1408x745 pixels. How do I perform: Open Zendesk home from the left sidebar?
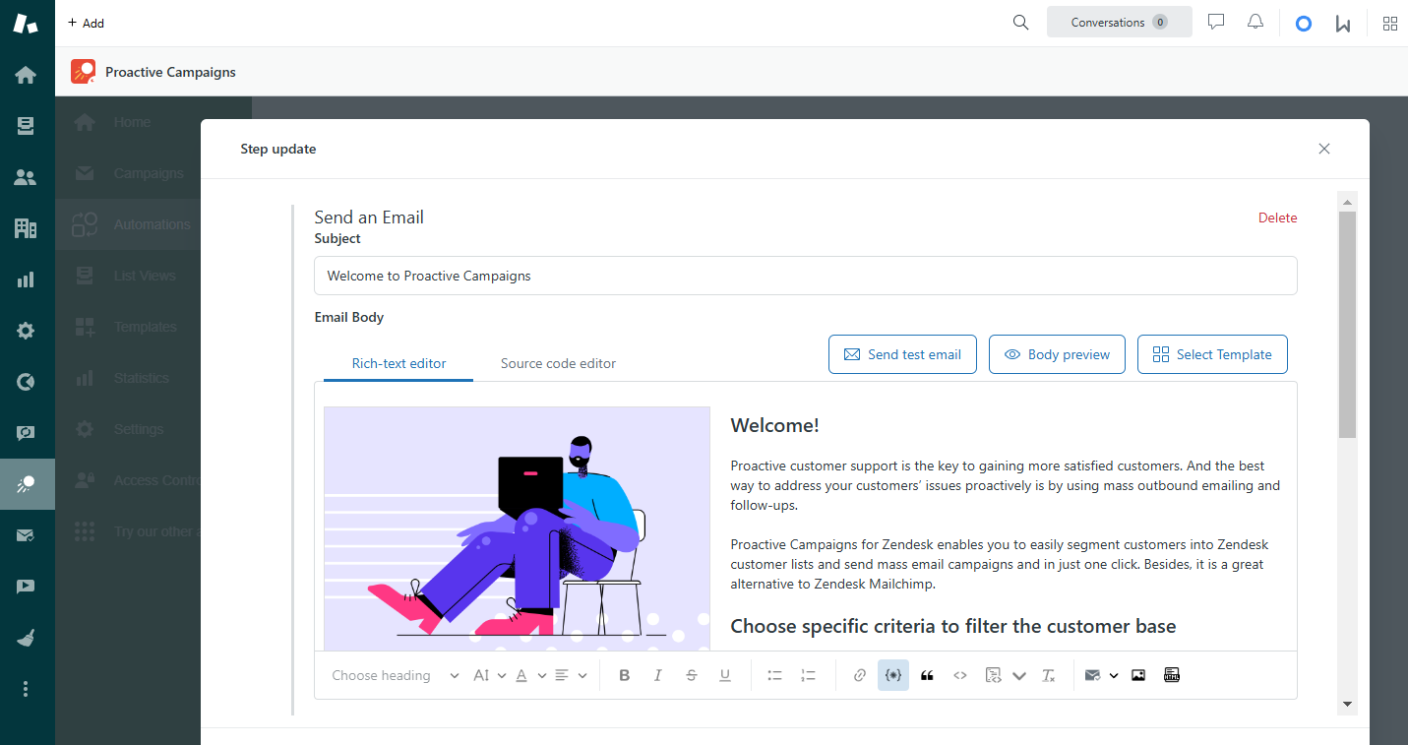26,75
